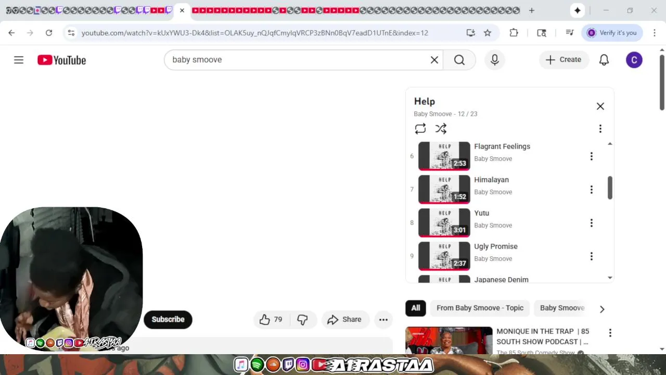666x375 pixels.
Task: Click the page vertical scrollbar thumb
Action: [x=662, y=81]
